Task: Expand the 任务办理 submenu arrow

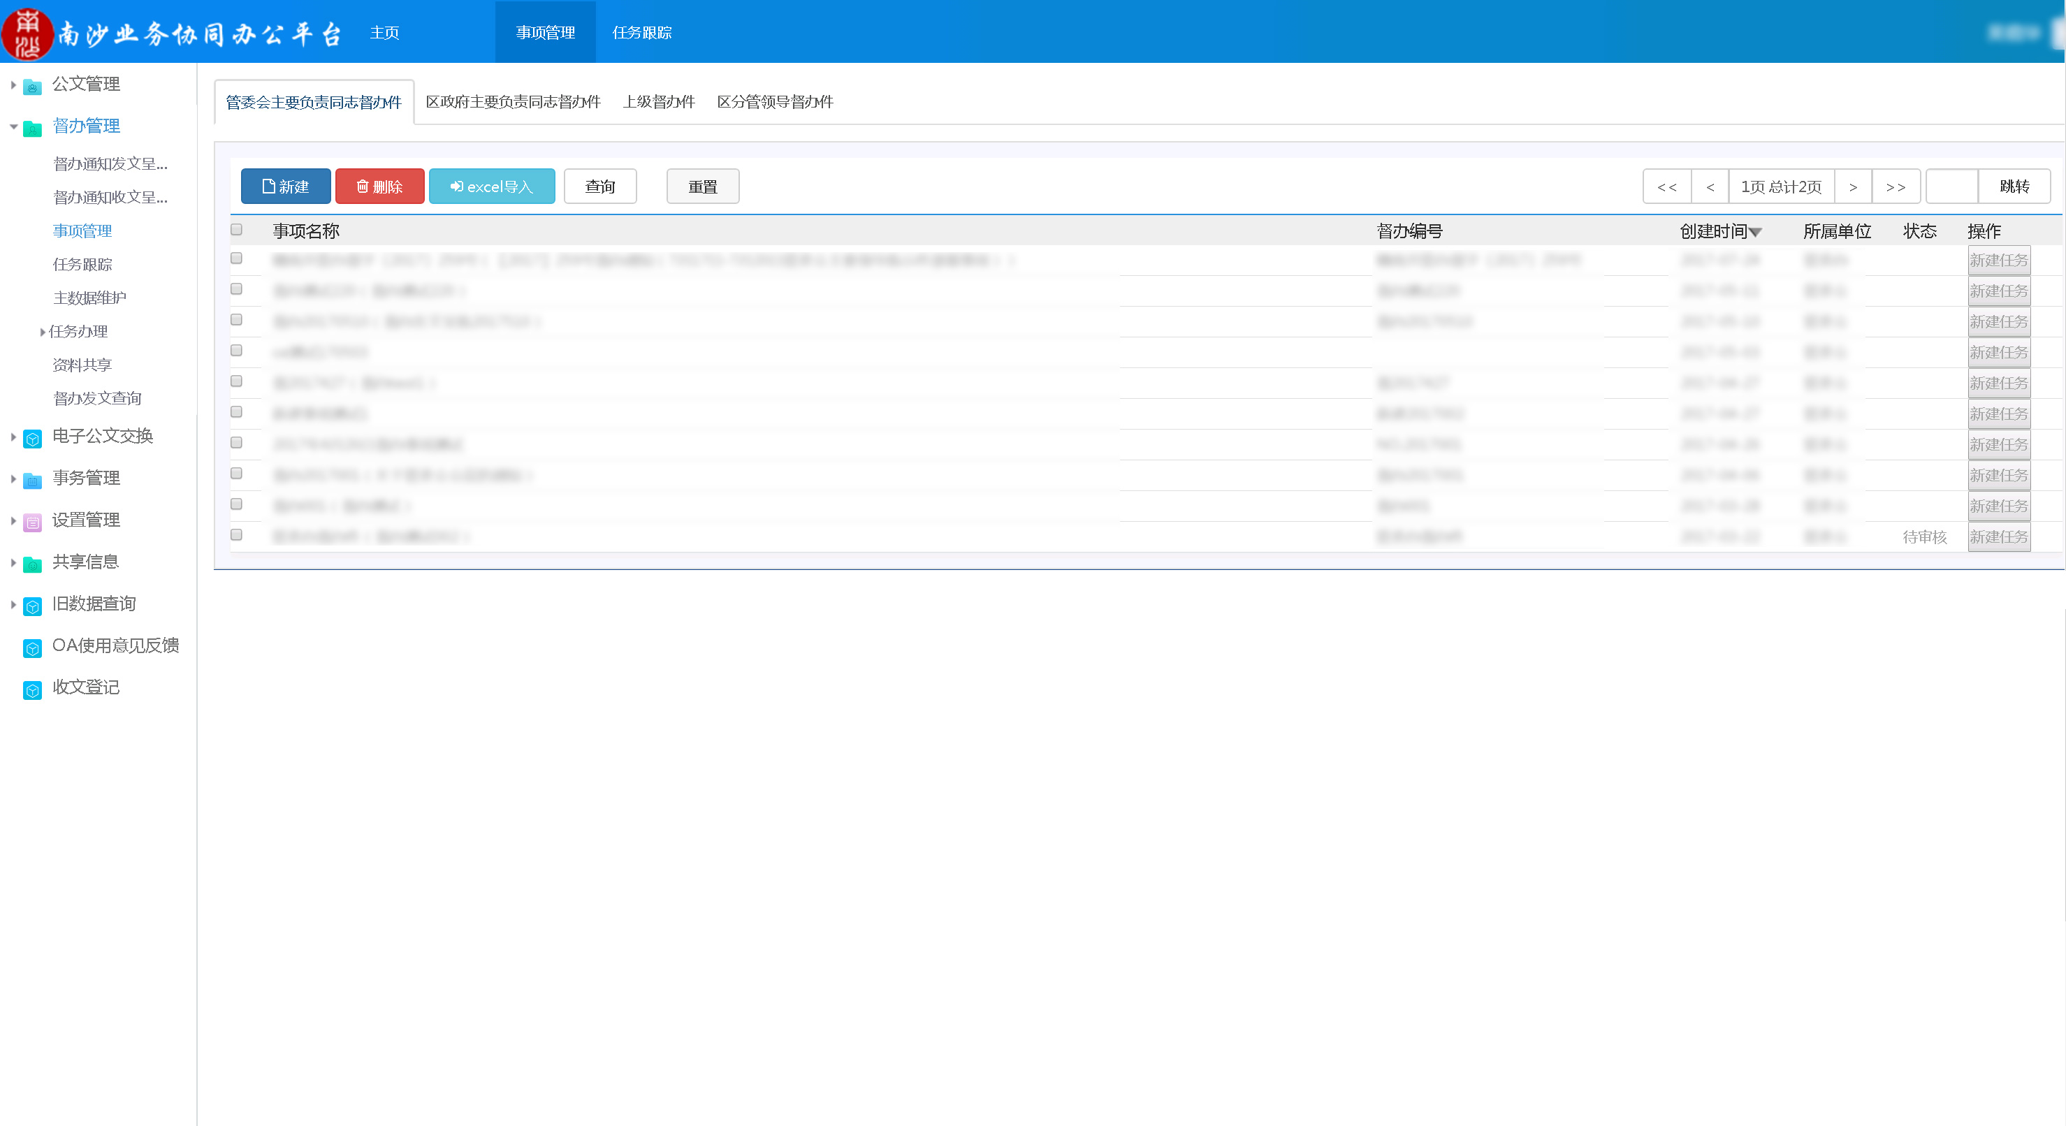Action: click(x=42, y=332)
